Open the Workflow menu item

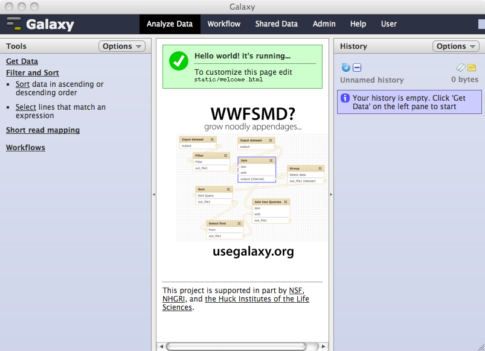224,24
